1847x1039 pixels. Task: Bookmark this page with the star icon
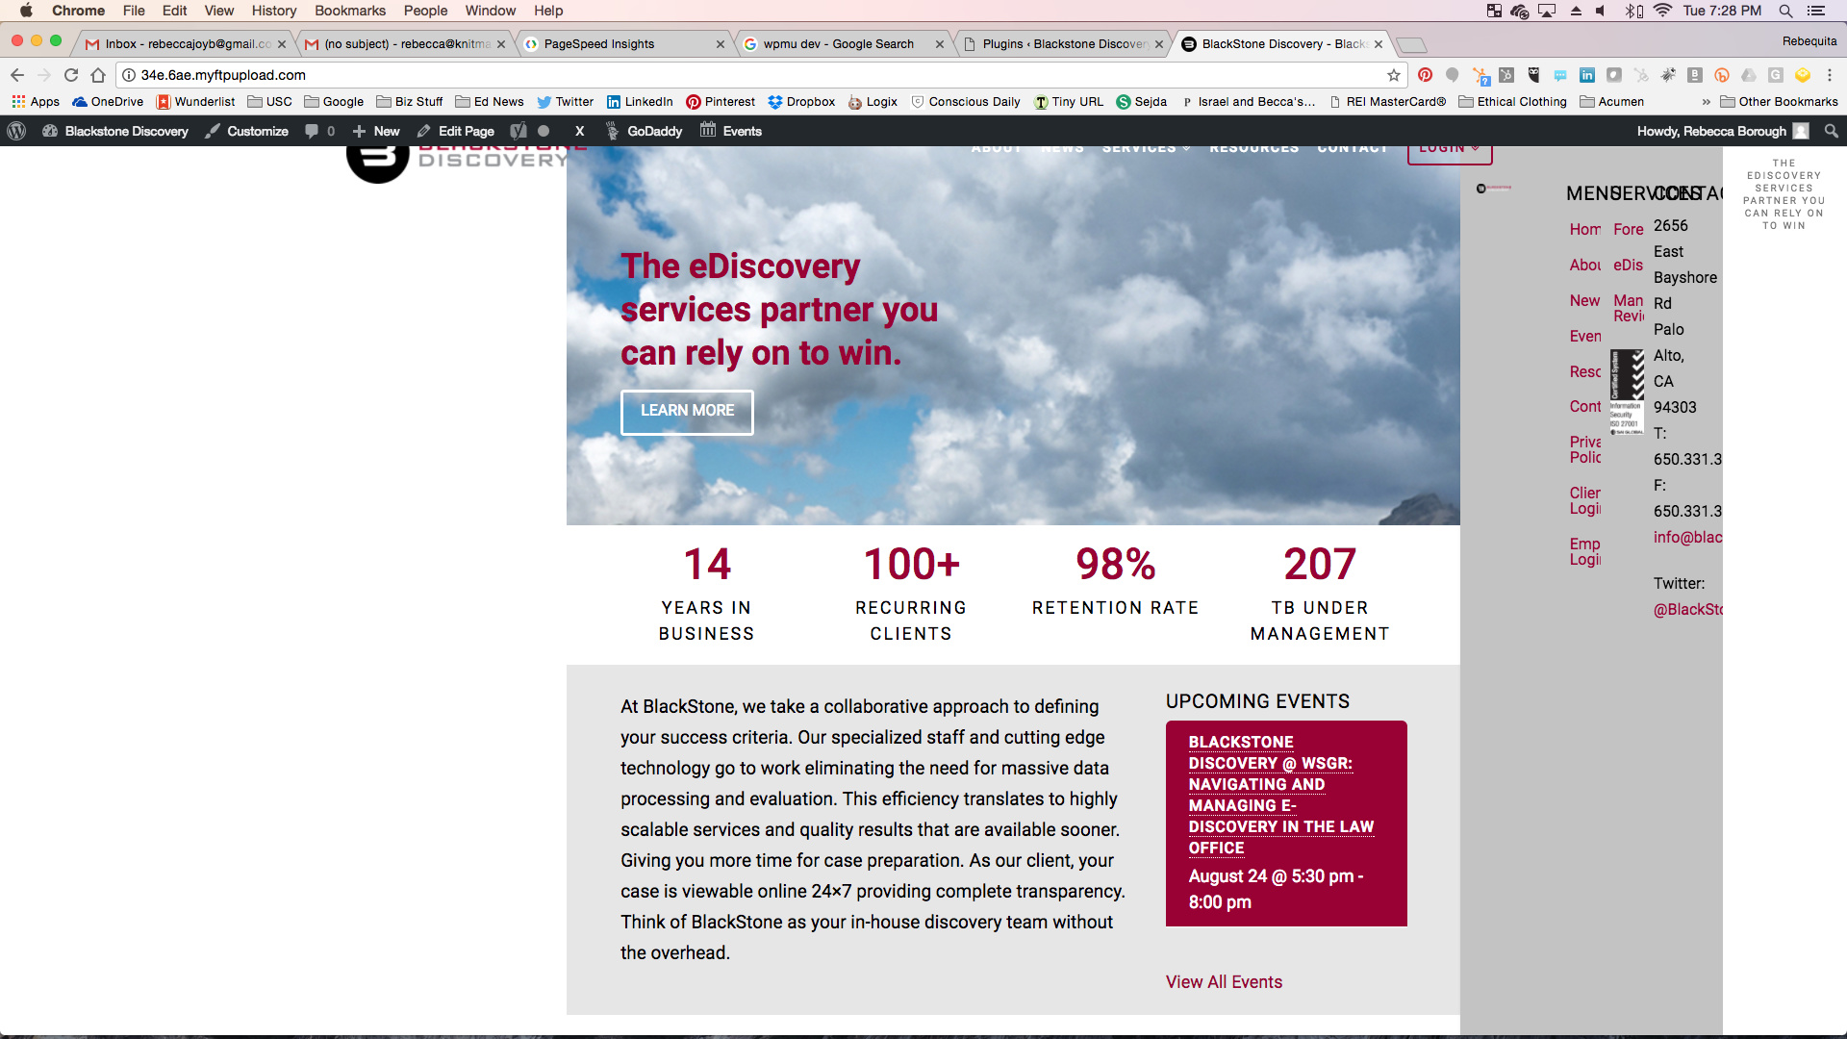pos(1393,75)
